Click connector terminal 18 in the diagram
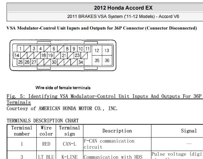 tap(44, 55)
